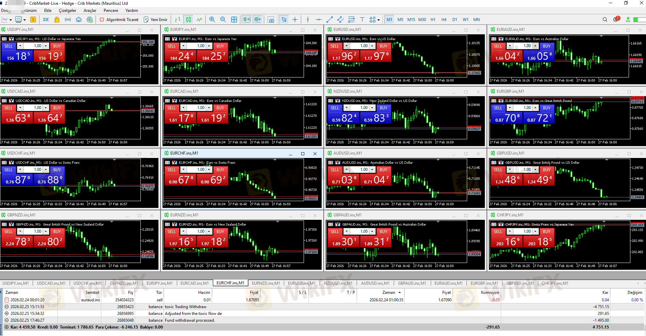Select the crosshair tool

(x=295, y=20)
